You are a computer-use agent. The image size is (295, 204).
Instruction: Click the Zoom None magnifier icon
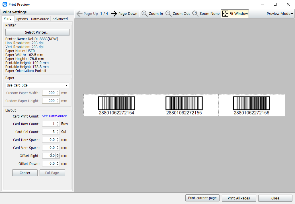coord(195,14)
